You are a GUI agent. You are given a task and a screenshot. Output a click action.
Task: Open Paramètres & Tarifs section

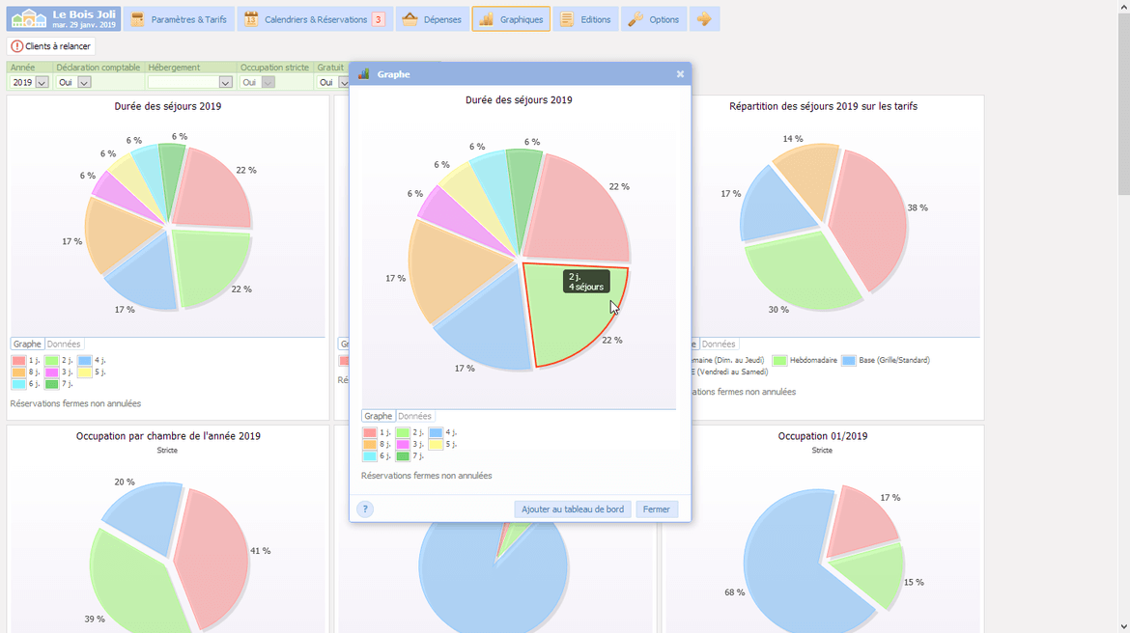pos(180,19)
